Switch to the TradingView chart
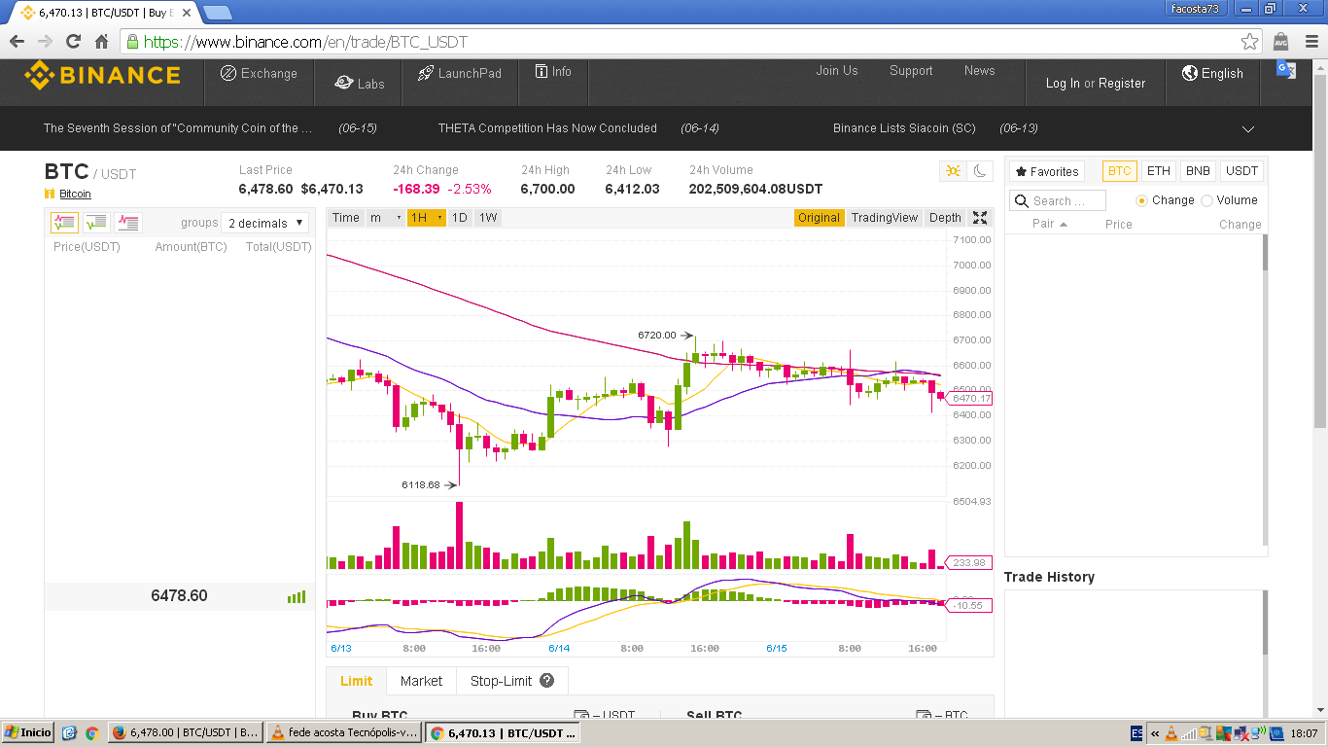1328x747 pixels. pyautogui.click(x=885, y=218)
